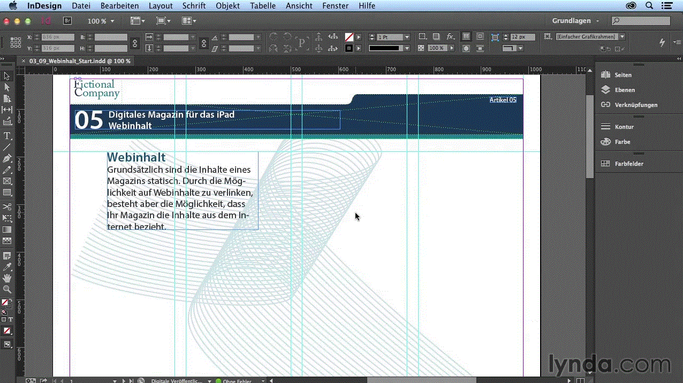Select the Line tool

coord(7,147)
